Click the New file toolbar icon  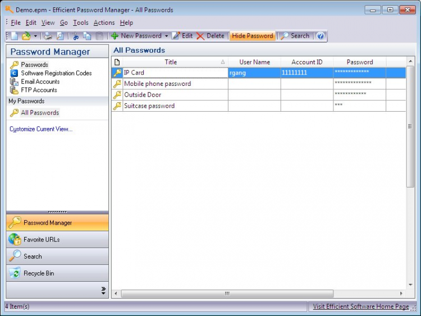pos(15,36)
